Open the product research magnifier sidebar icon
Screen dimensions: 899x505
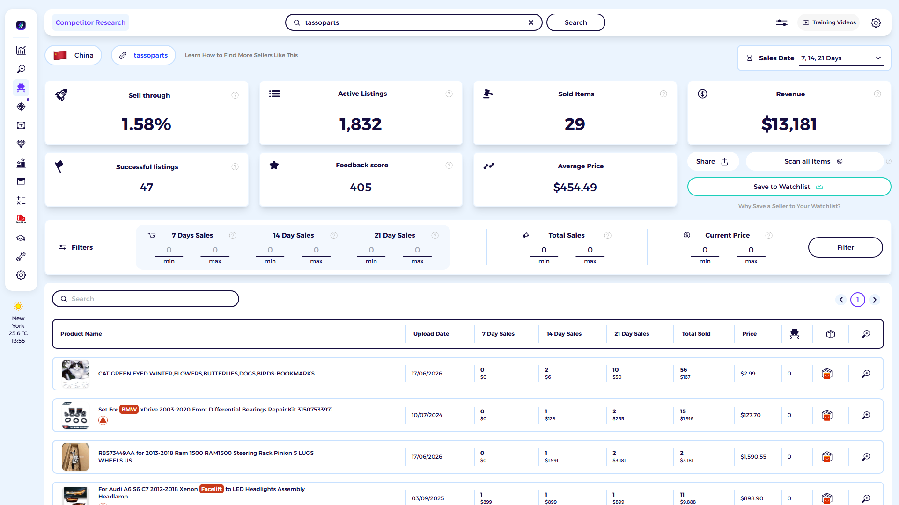click(21, 69)
